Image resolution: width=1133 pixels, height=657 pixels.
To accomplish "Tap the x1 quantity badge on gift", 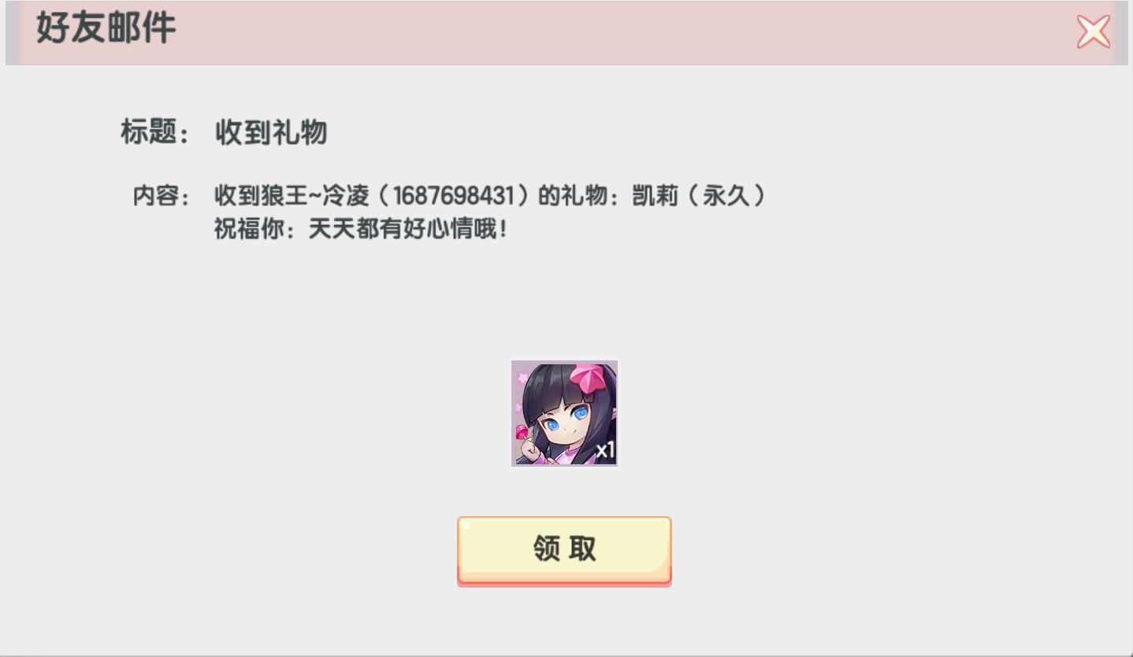I will (x=604, y=451).
